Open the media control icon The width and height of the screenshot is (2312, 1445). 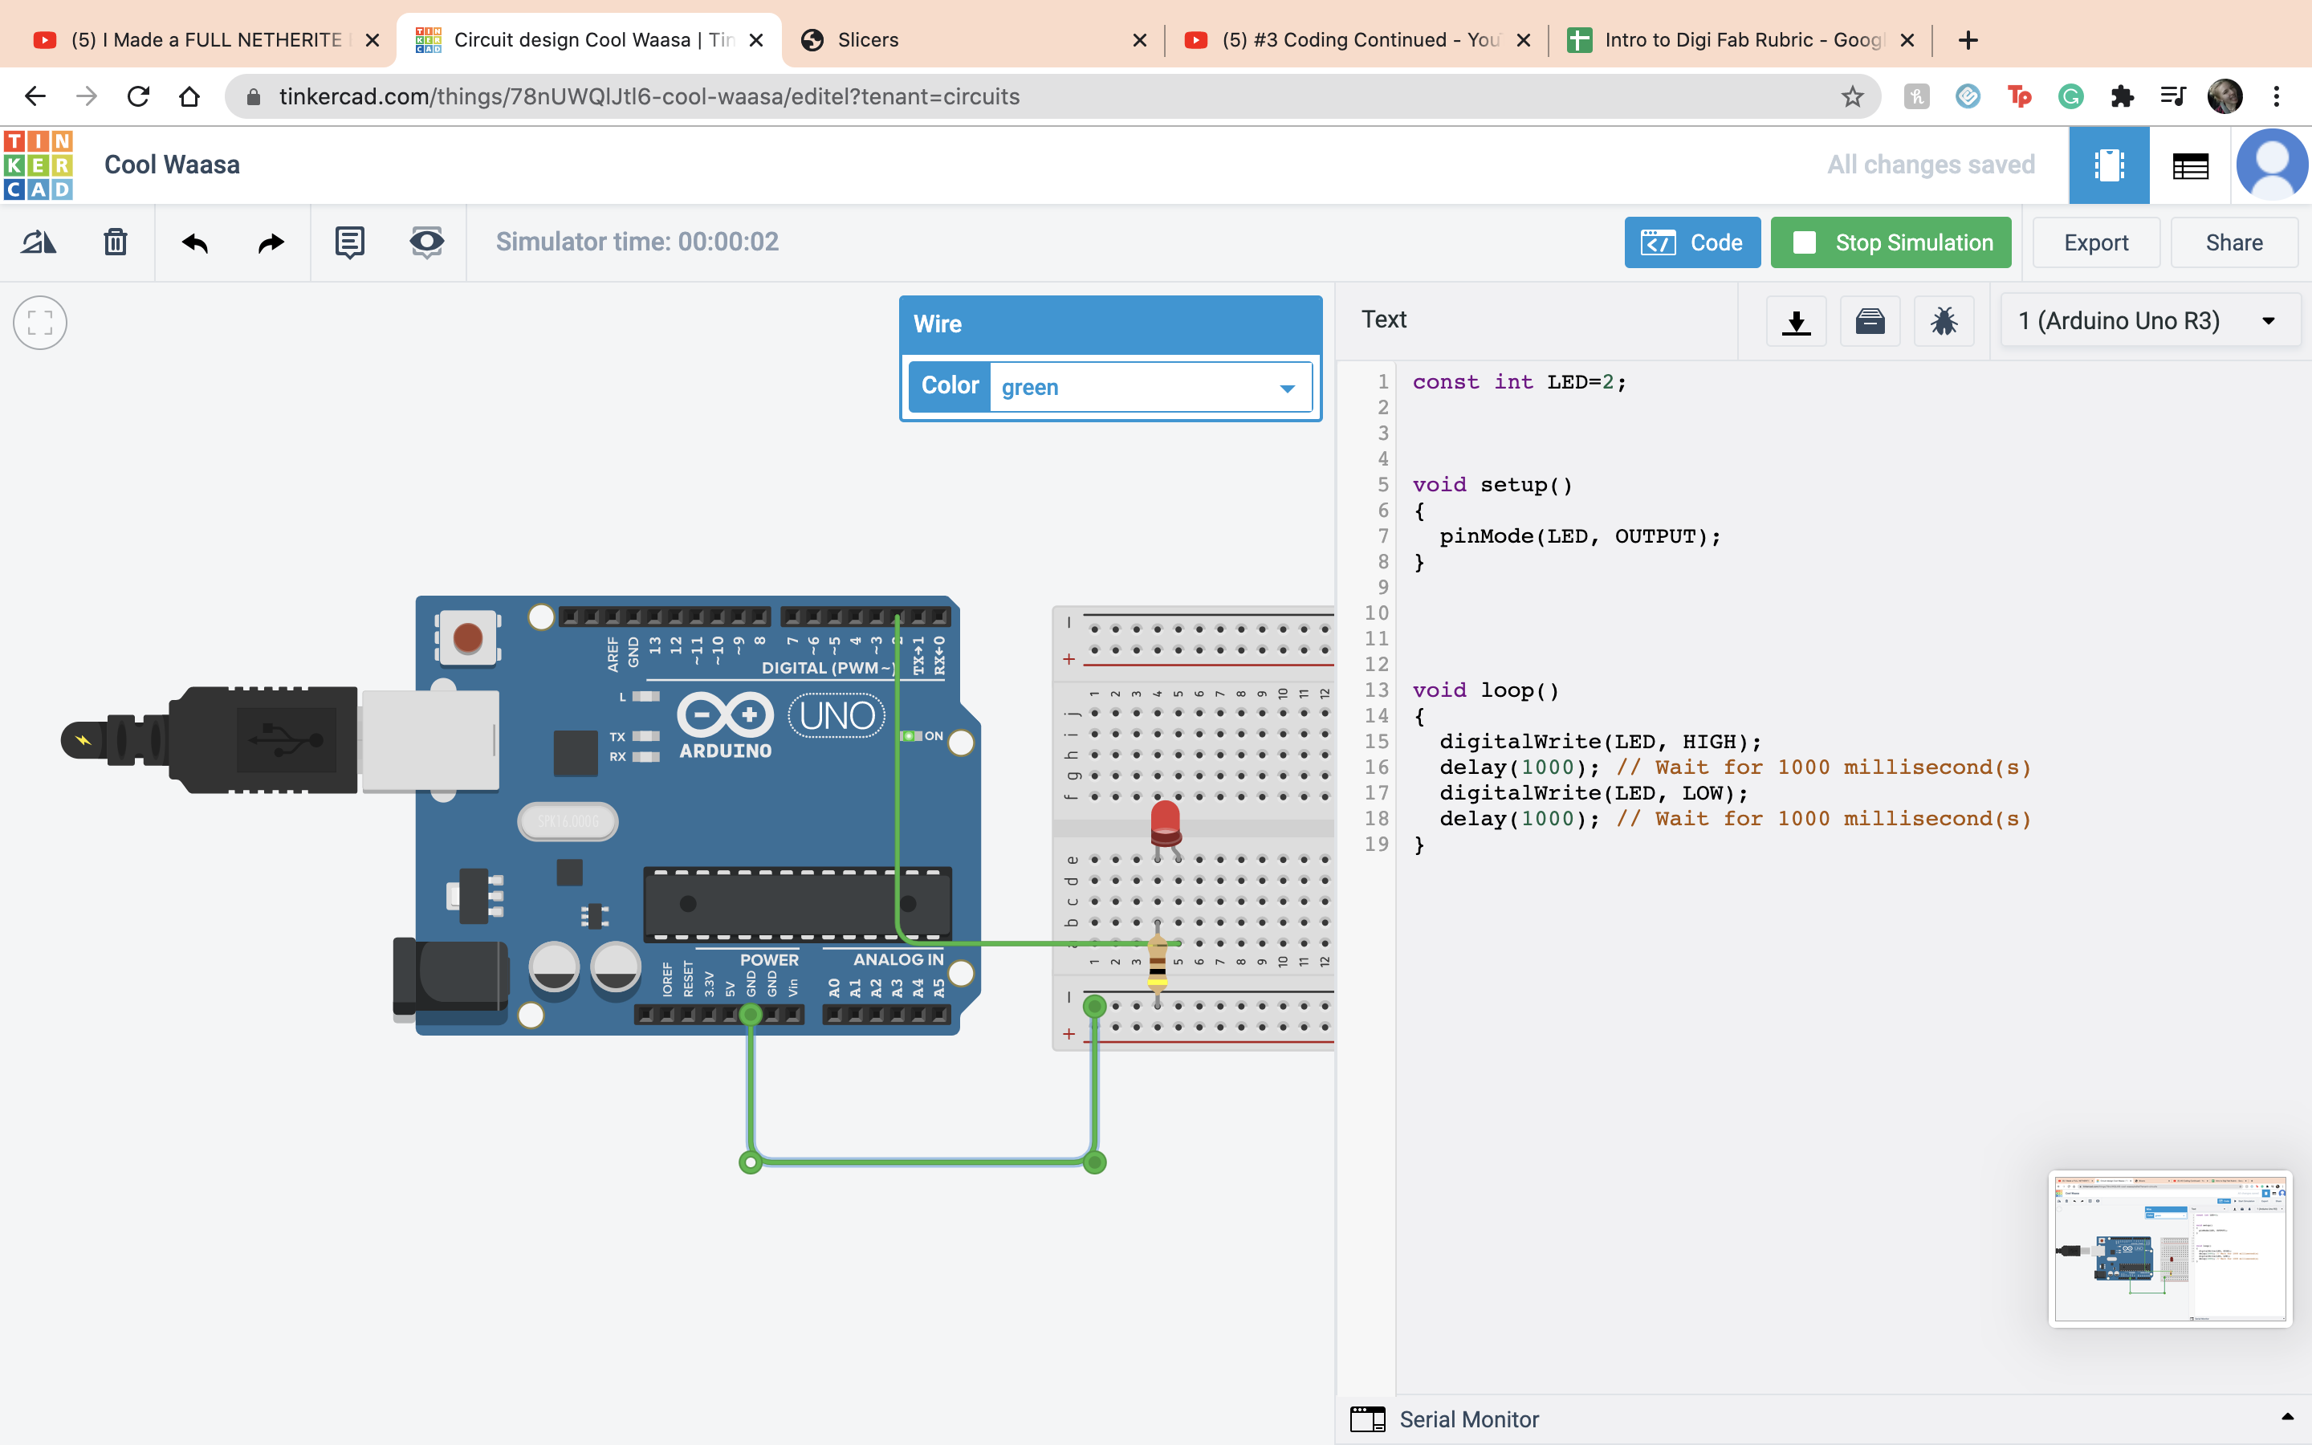2173,96
